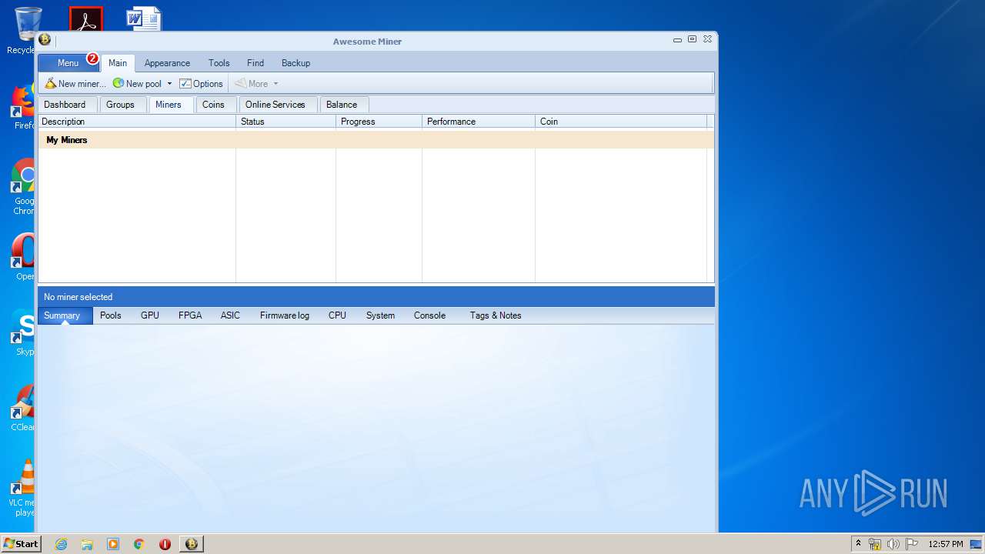Click the Awesome Miner taskbar button
The width and height of the screenshot is (985, 554).
pyautogui.click(x=192, y=544)
